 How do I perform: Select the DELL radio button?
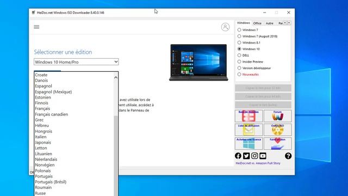[x=239, y=56]
